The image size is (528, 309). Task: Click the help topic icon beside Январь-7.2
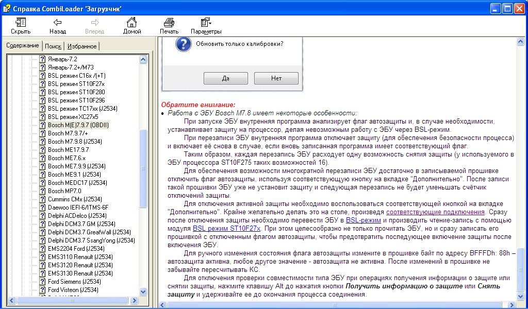point(42,59)
